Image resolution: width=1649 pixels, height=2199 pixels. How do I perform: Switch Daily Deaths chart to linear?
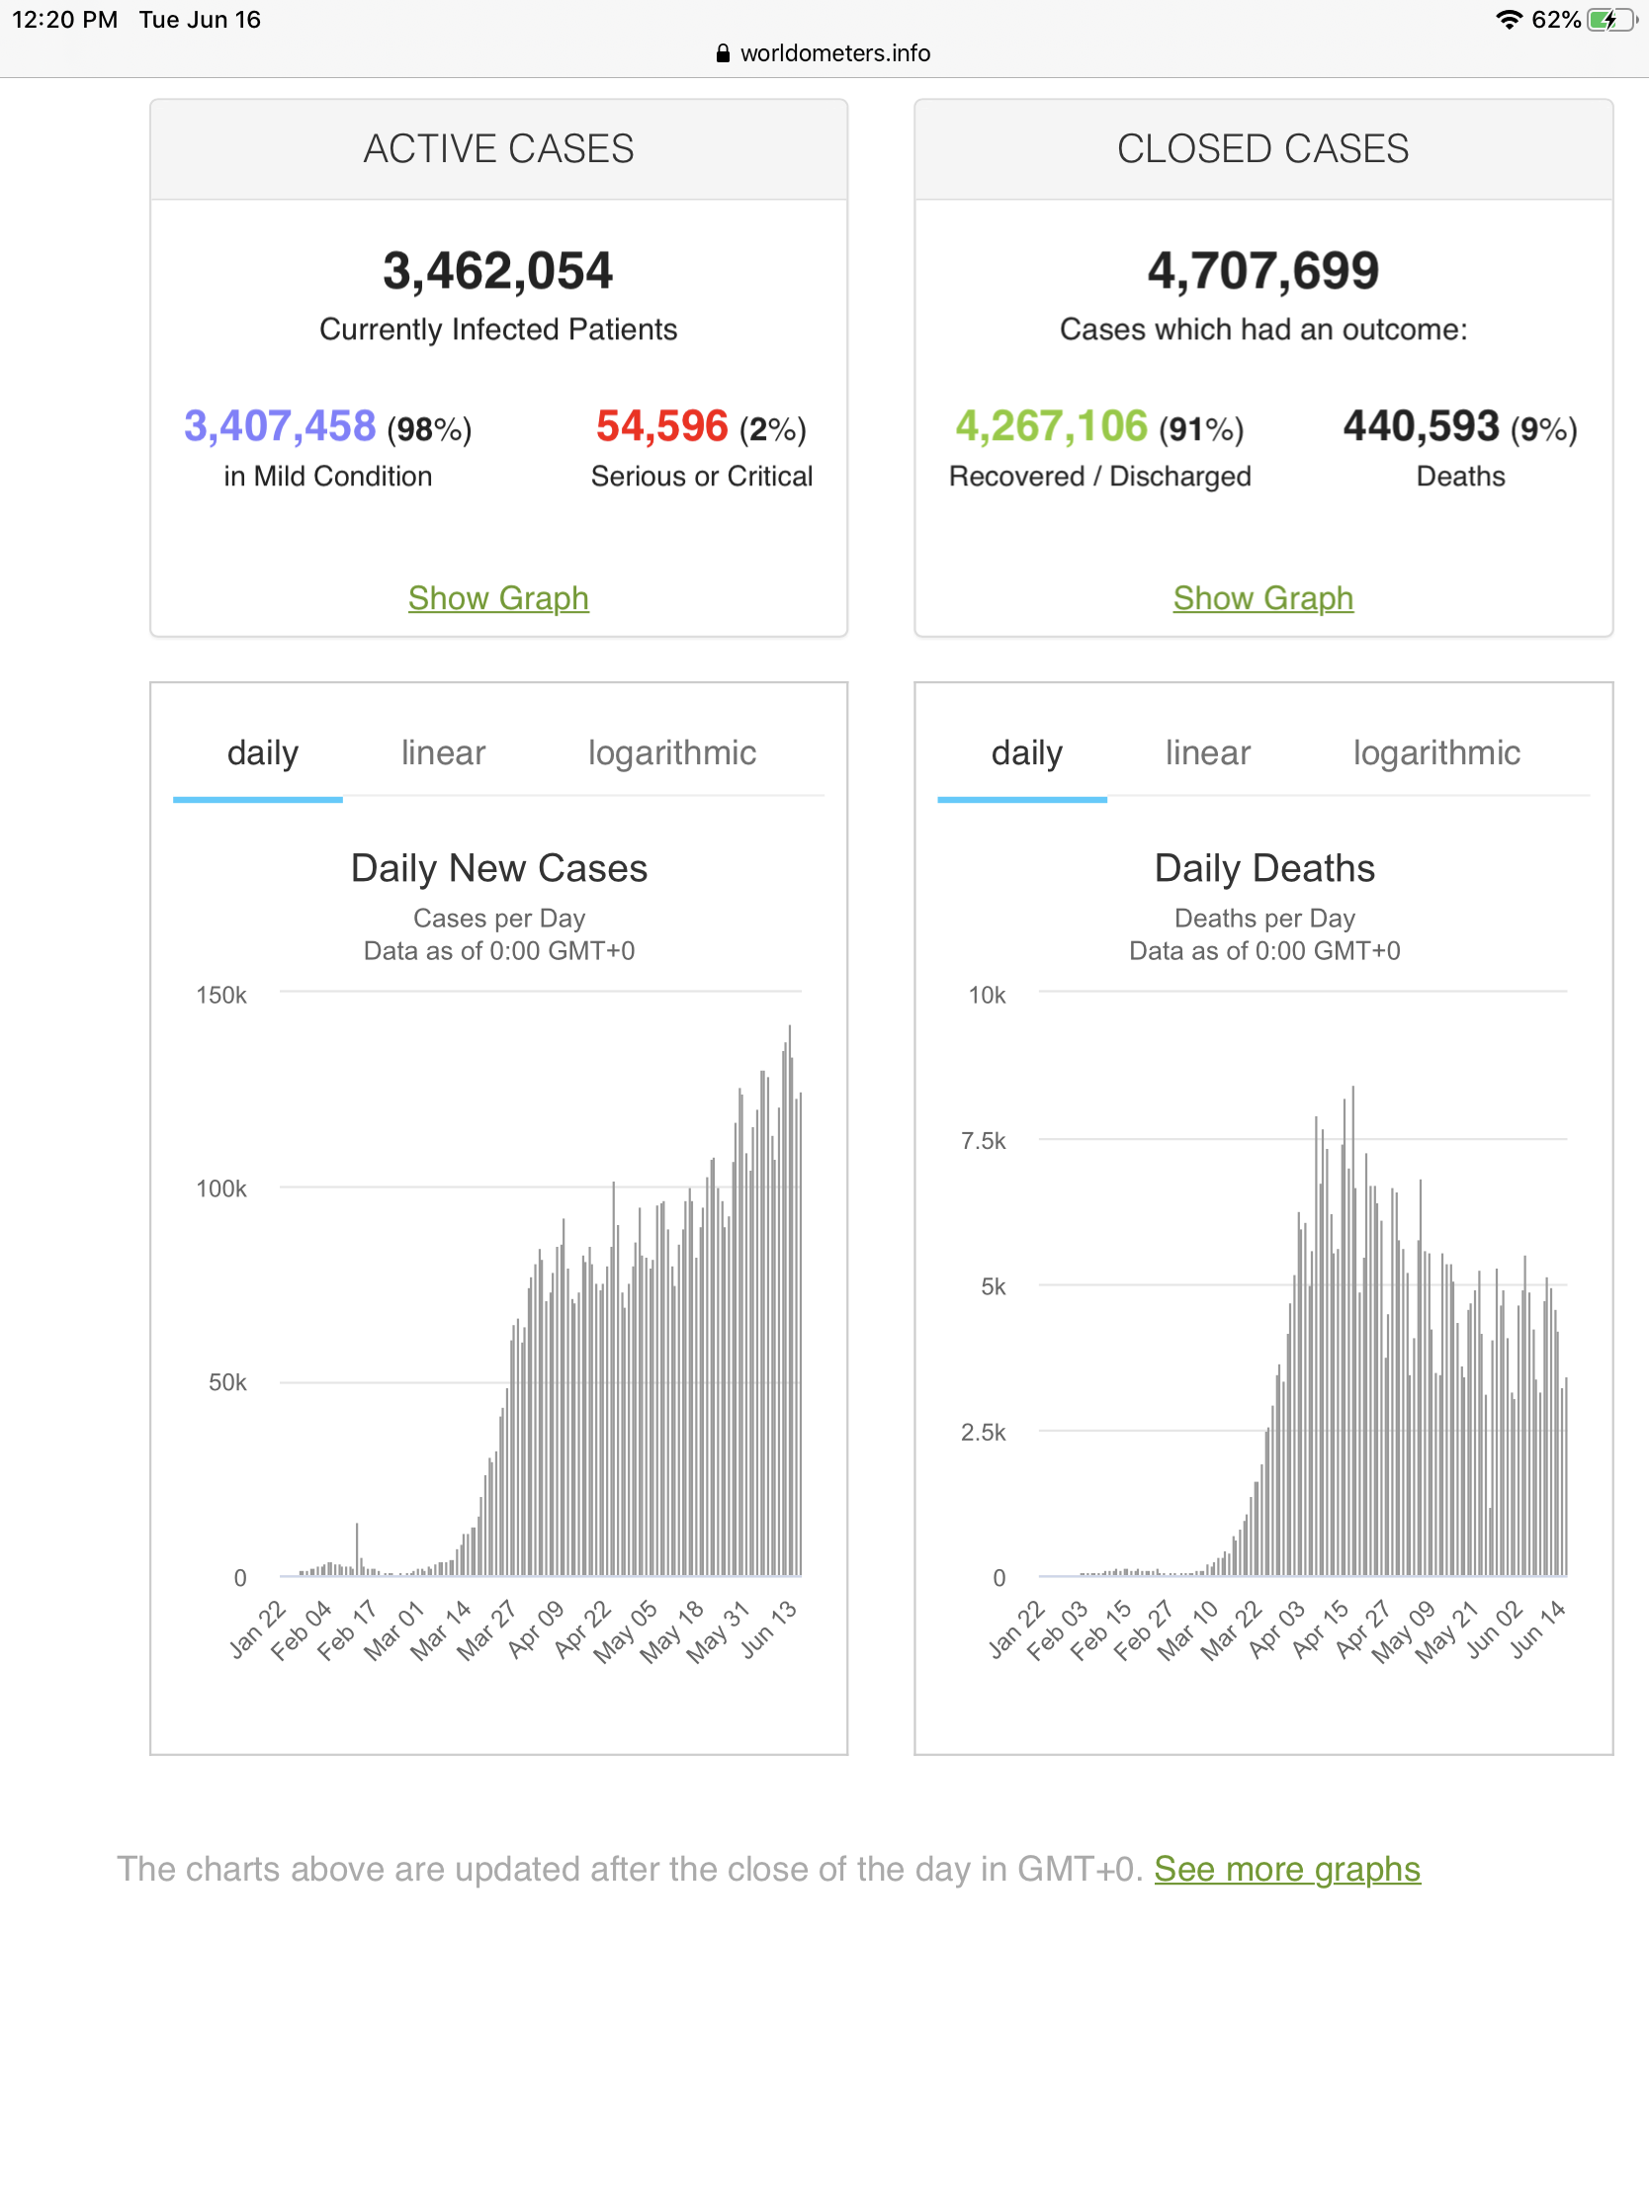coord(1208,753)
